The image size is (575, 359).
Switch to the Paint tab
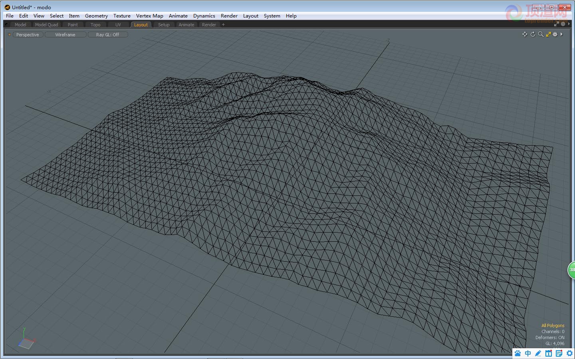pos(73,25)
